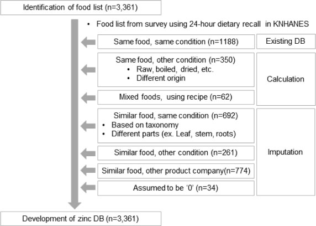Select the Mixed foods, using recipe (n=62) box
The width and height of the screenshot is (316, 226).
coord(176,97)
